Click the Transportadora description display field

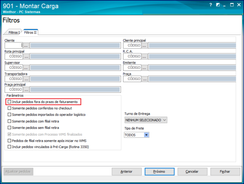[x=75, y=79]
